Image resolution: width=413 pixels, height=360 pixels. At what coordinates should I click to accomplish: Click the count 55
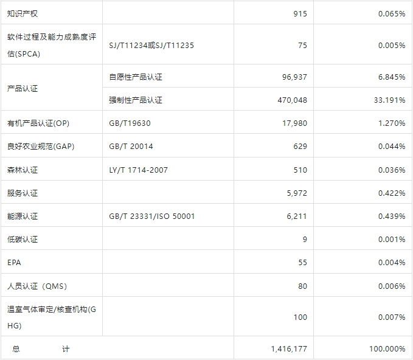point(303,263)
